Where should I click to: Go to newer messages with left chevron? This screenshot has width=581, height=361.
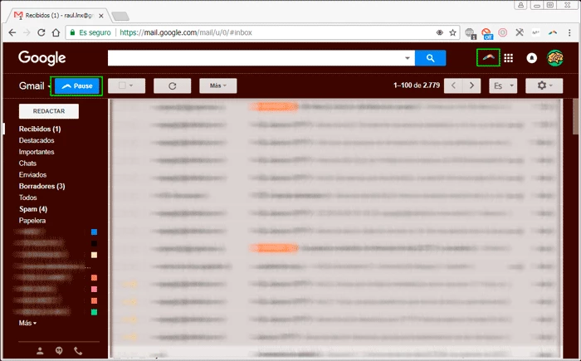[453, 85]
